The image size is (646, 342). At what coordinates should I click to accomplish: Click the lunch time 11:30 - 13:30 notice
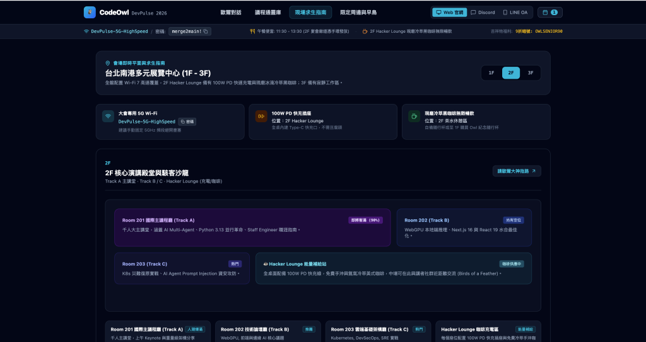(x=303, y=31)
